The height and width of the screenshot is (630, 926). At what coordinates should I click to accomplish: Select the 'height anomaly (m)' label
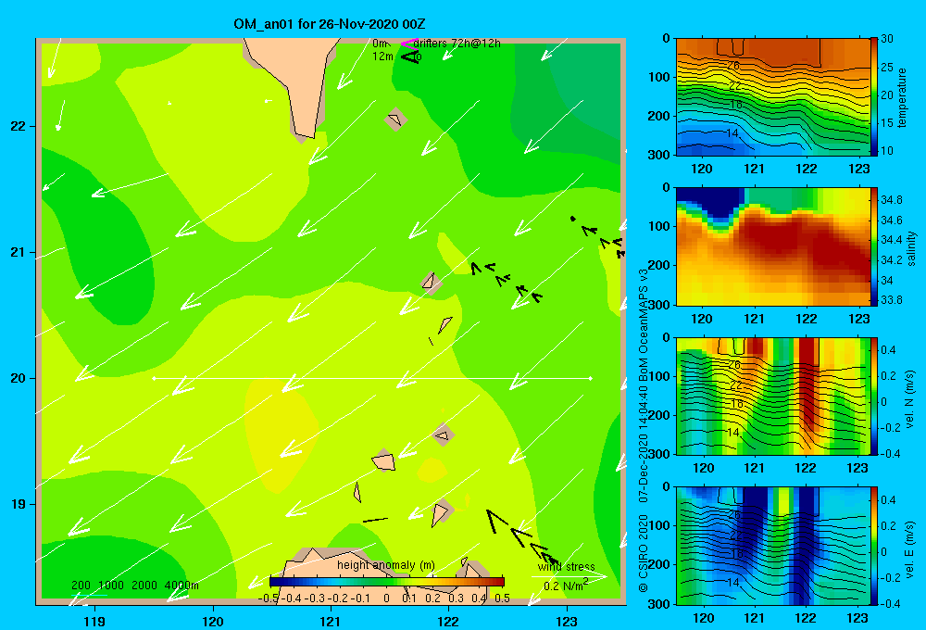[x=386, y=565]
